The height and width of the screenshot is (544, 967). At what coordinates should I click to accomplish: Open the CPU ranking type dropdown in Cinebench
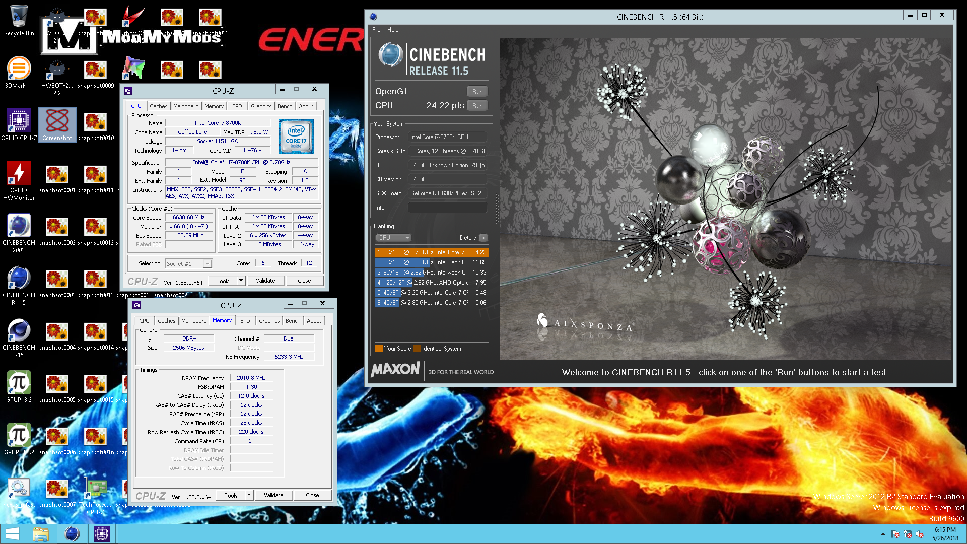point(393,238)
